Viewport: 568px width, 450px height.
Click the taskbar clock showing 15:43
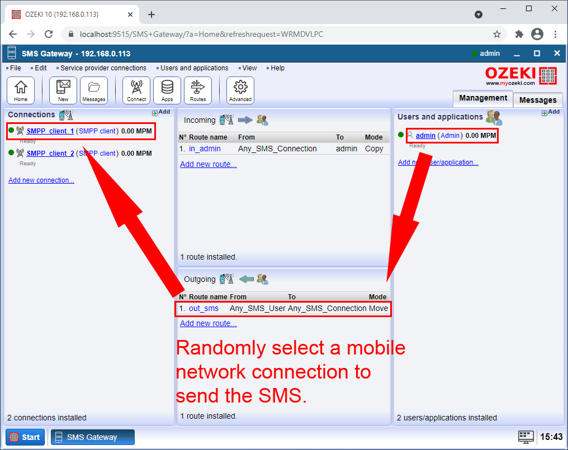coord(551,437)
